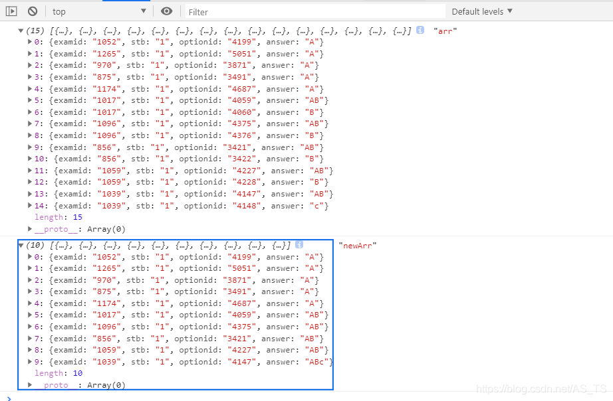The height and width of the screenshot is (401, 613).
Task: Open the top JavaScript context dropdown
Action: (x=99, y=11)
